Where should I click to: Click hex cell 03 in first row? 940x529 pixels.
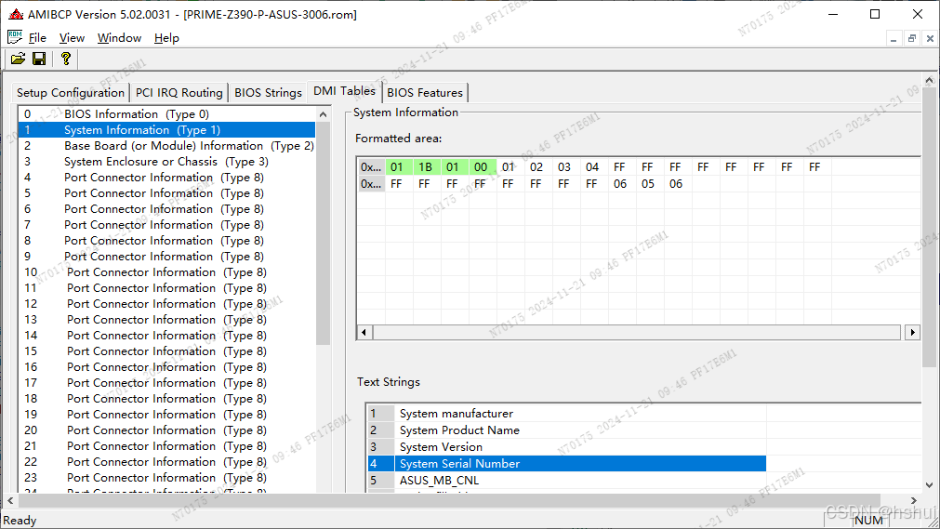pos(564,167)
